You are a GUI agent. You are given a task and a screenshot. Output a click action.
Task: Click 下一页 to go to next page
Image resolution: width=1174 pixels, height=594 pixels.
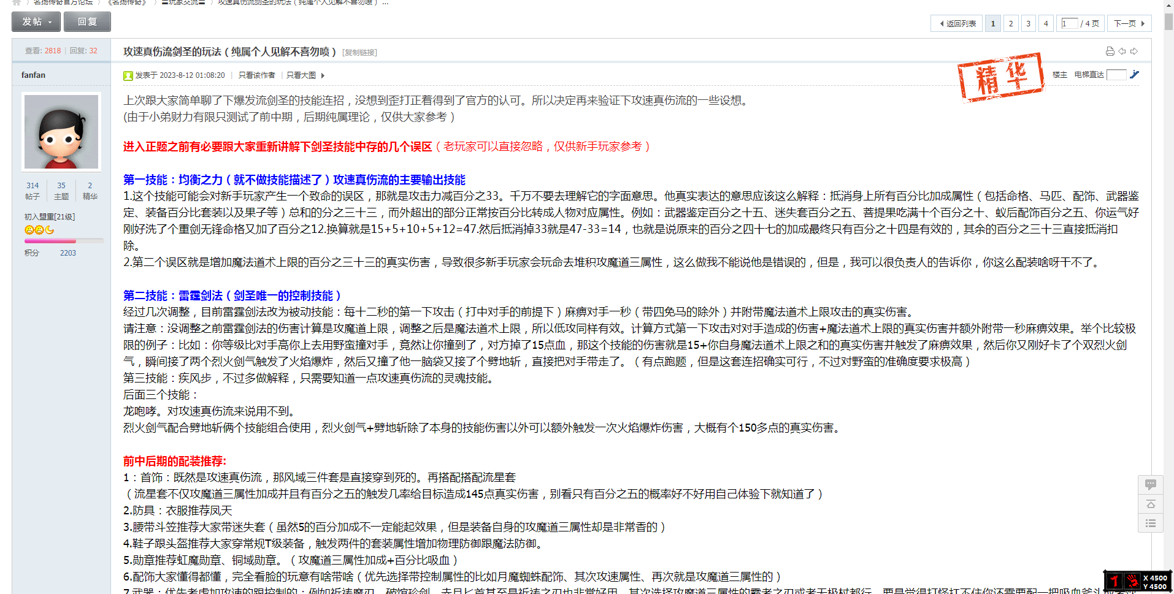1129,23
